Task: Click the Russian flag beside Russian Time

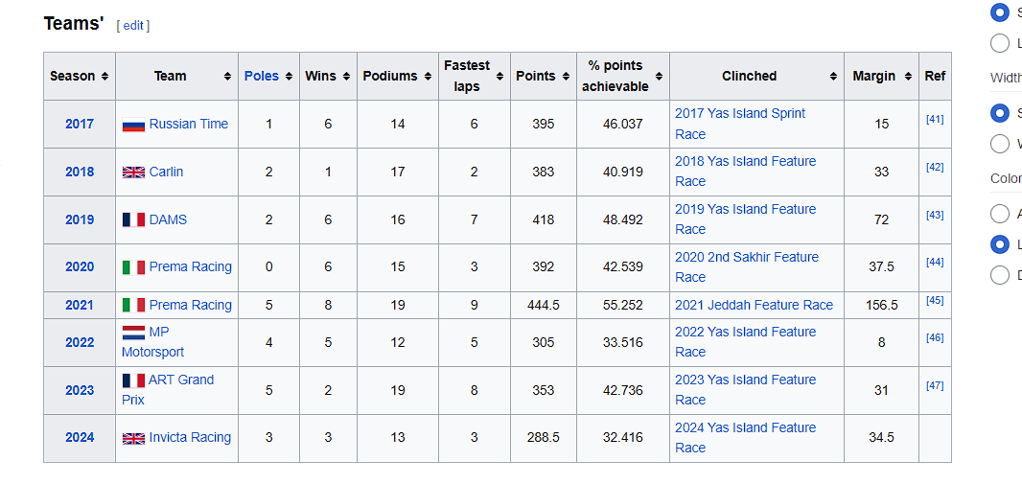Action: (x=133, y=125)
